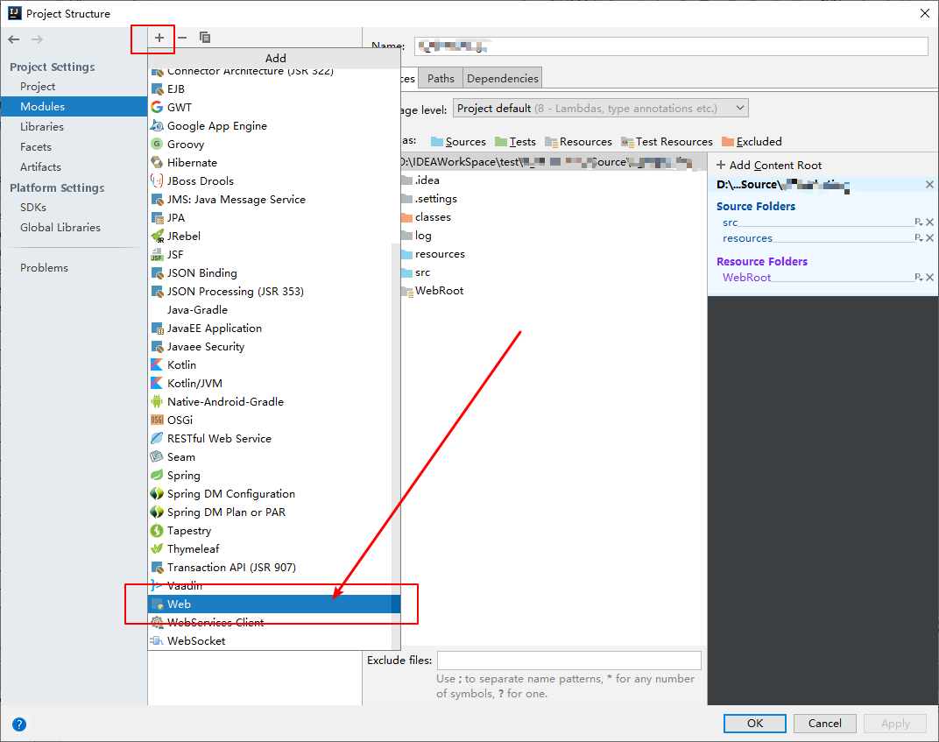The height and width of the screenshot is (742, 939).
Task: Switch to the Paths tab
Action: [441, 79]
